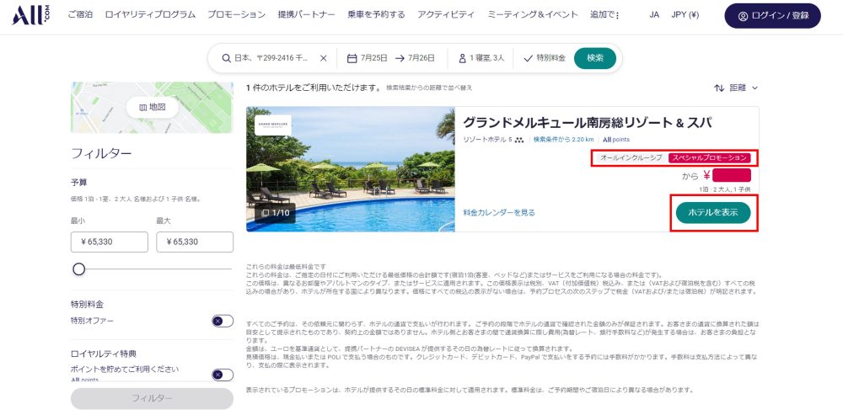This screenshot has height=415, width=843.
Task: Open the calendar icon for check-in date
Action: tap(352, 58)
